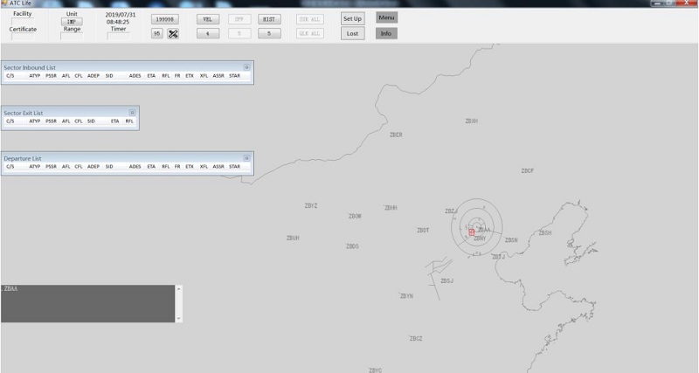Click the Lost button
The width and height of the screenshot is (699, 373).
coord(352,33)
